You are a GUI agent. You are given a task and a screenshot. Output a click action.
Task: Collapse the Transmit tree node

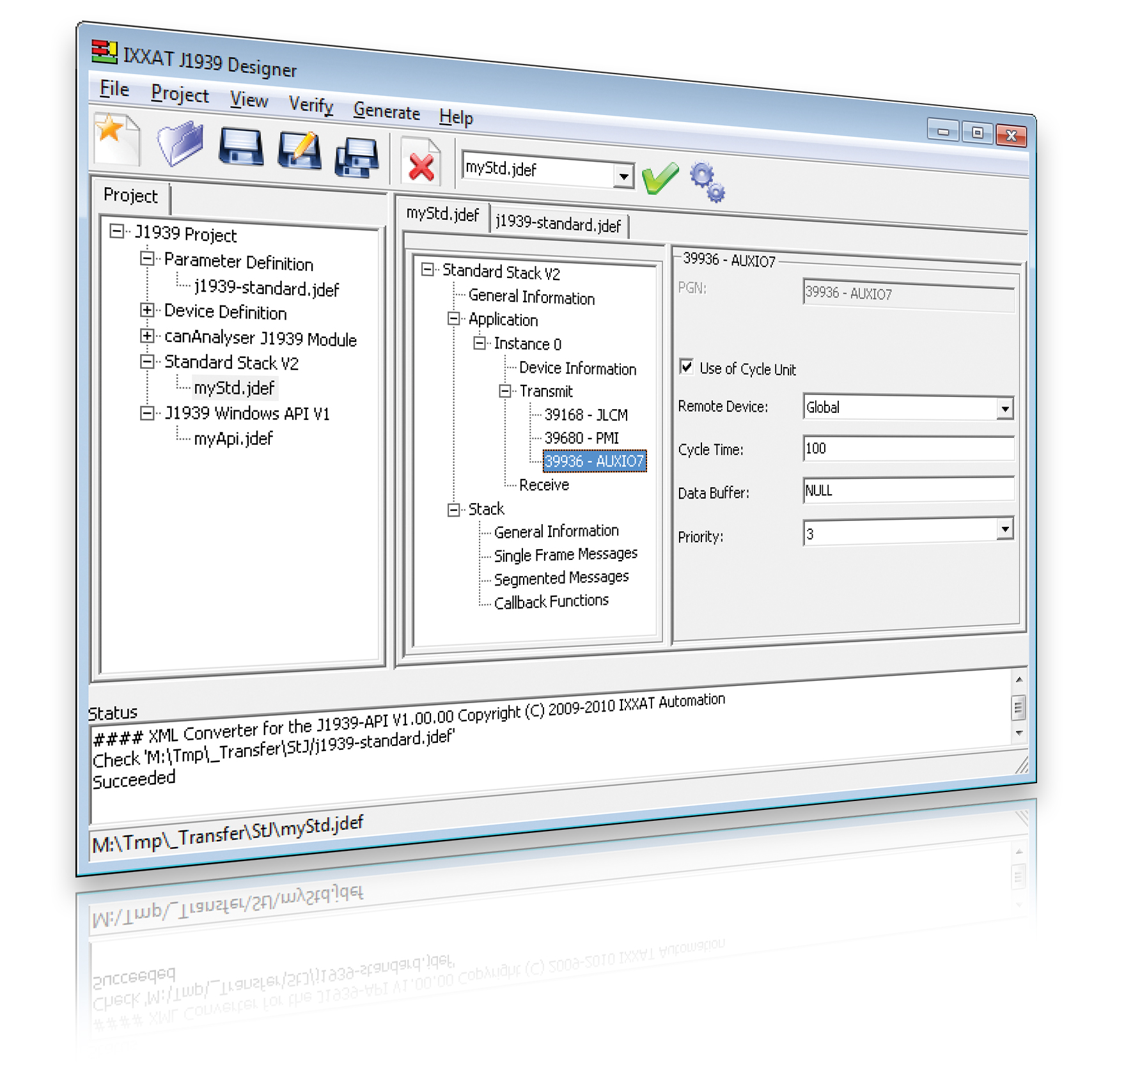[505, 391]
